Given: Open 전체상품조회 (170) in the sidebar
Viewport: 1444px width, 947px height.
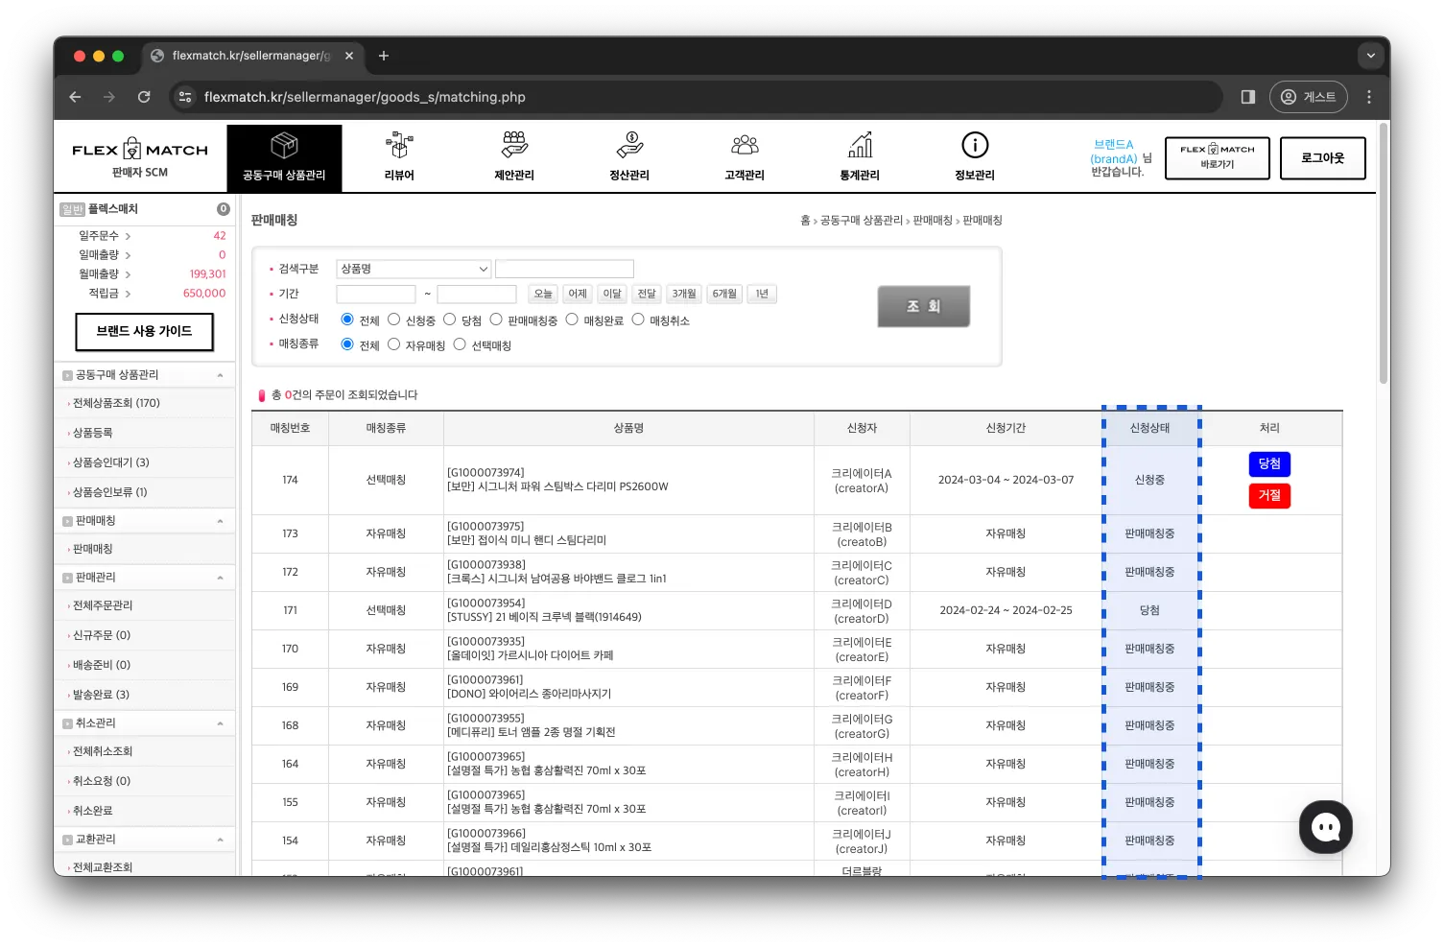Looking at the screenshot, I should [116, 403].
